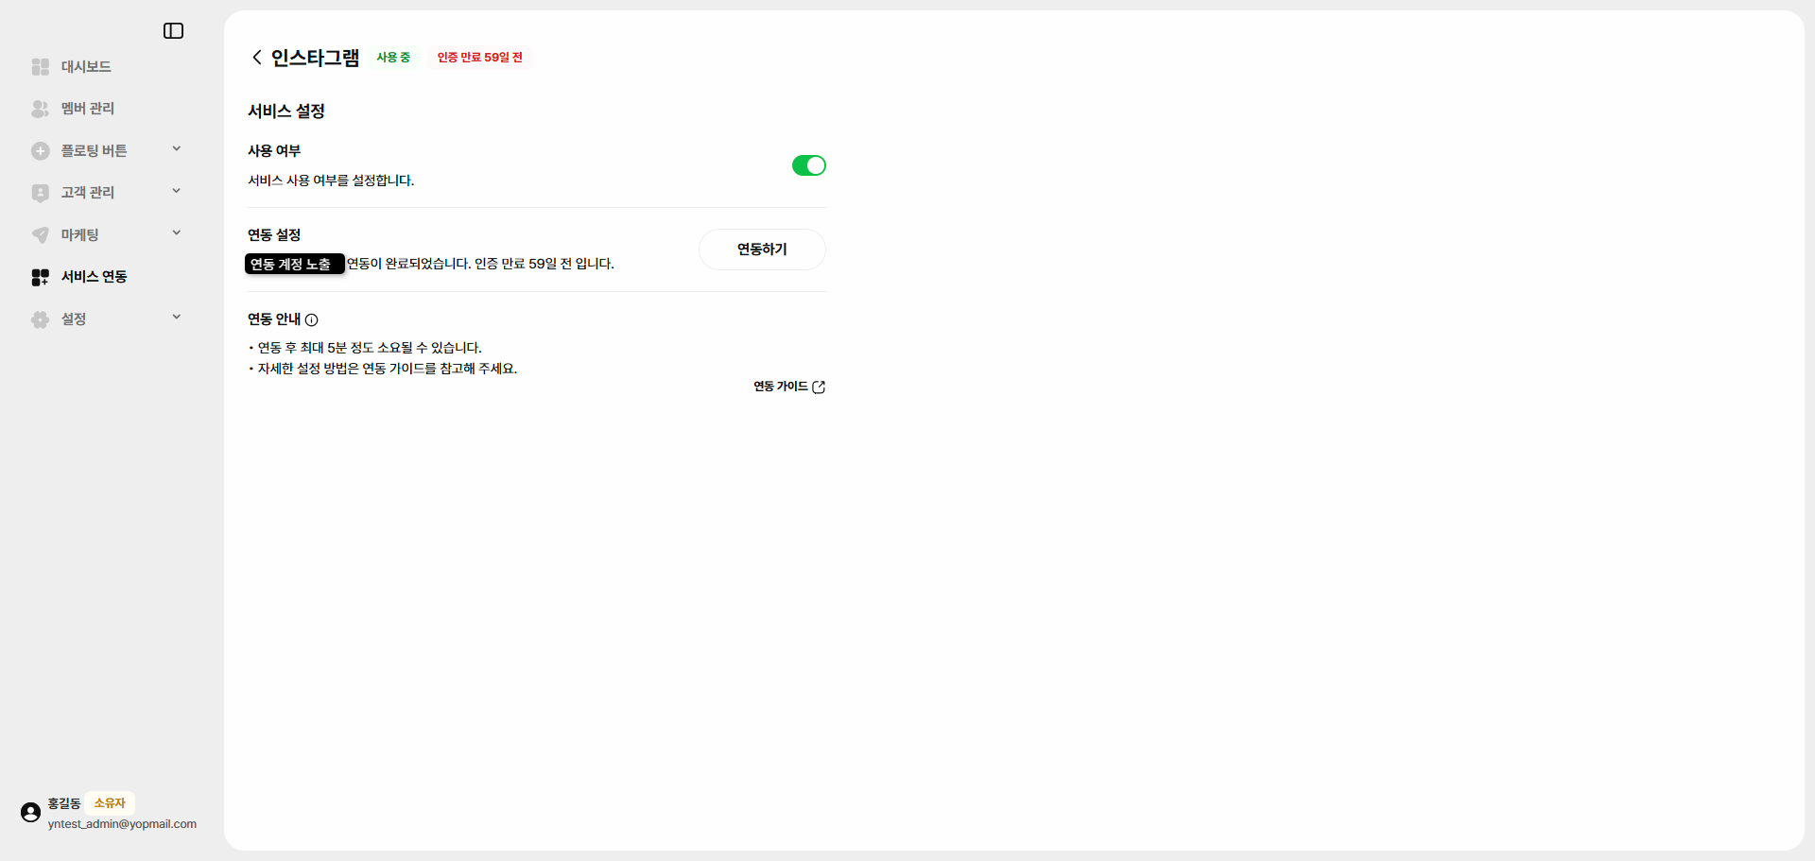Click the 연동 설정 label
Viewport: 1815px width, 861px height.
tap(274, 235)
